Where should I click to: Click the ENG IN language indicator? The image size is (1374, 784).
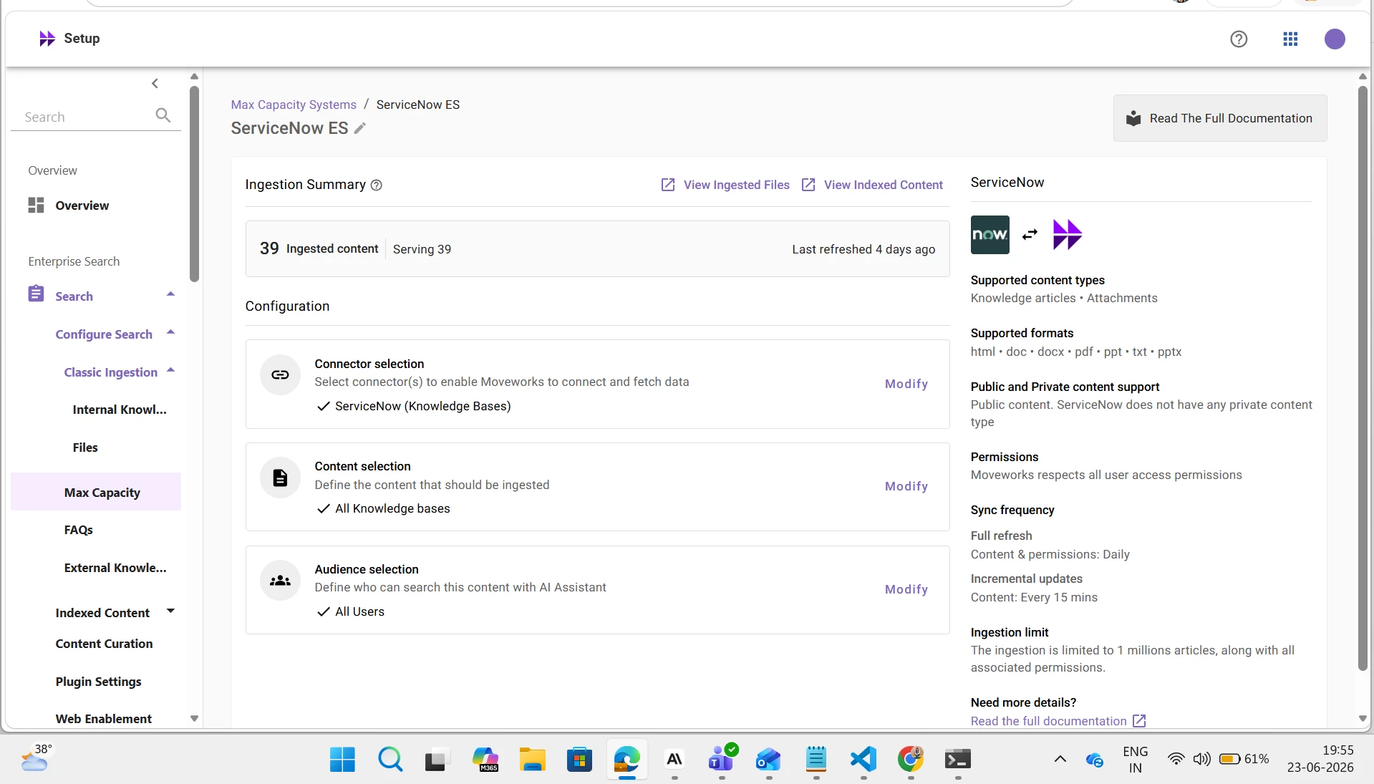pyautogui.click(x=1136, y=759)
